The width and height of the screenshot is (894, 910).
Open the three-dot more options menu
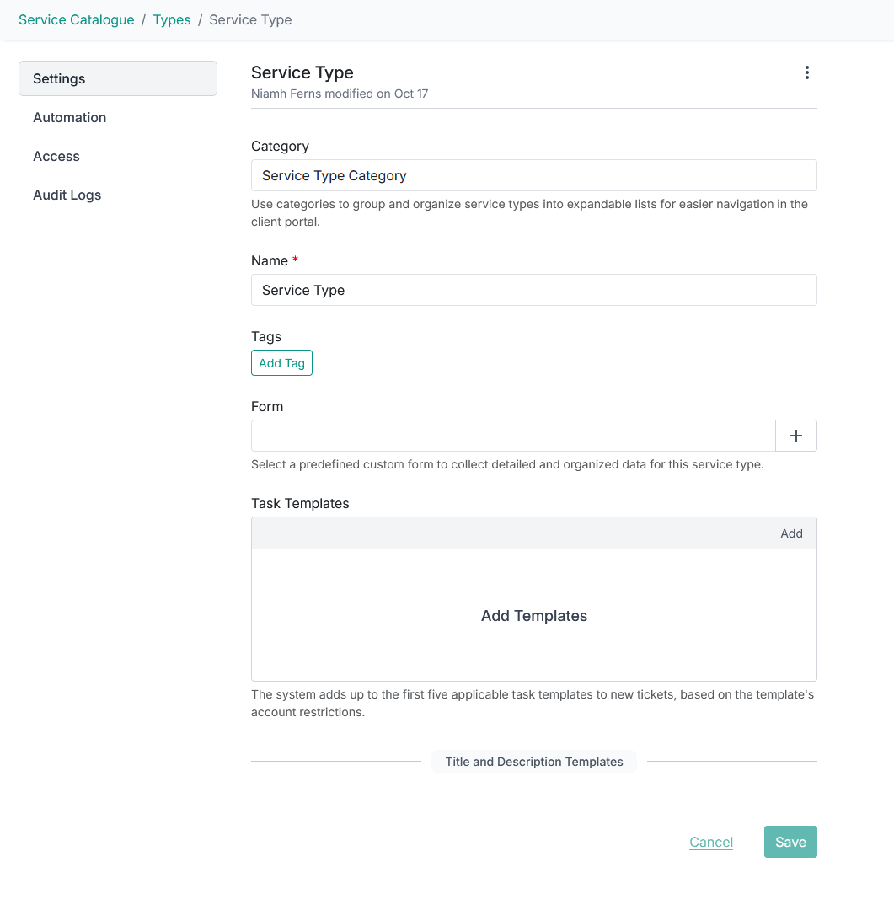pyautogui.click(x=806, y=72)
